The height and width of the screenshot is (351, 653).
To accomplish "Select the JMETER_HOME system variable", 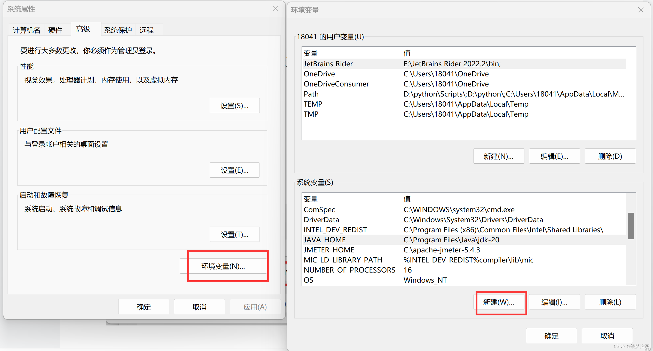I will coord(329,250).
